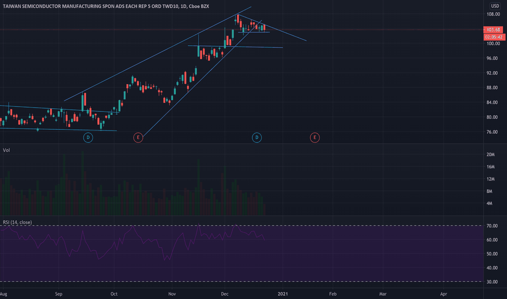Click the 92.00 price axis label

(492, 73)
